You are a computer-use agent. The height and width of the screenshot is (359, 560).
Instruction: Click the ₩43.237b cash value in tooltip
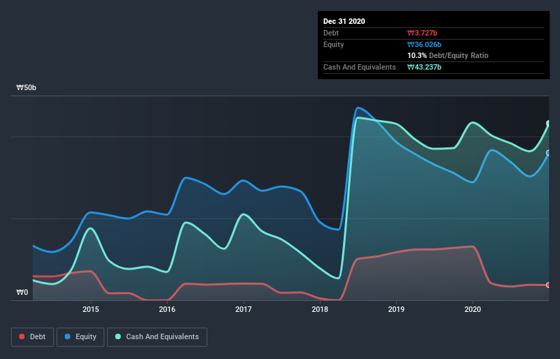[424, 67]
